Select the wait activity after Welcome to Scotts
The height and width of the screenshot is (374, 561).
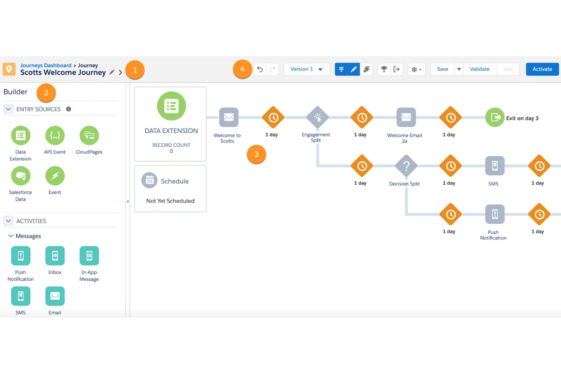coord(273,117)
